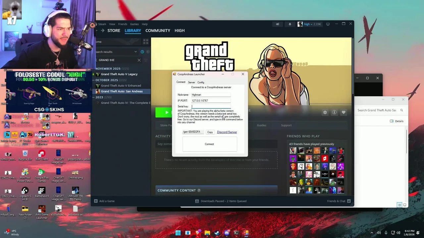The height and width of the screenshot is (238, 424).
Task: Select Grand Theft Auto V Enhanced
Action: tap(121, 86)
